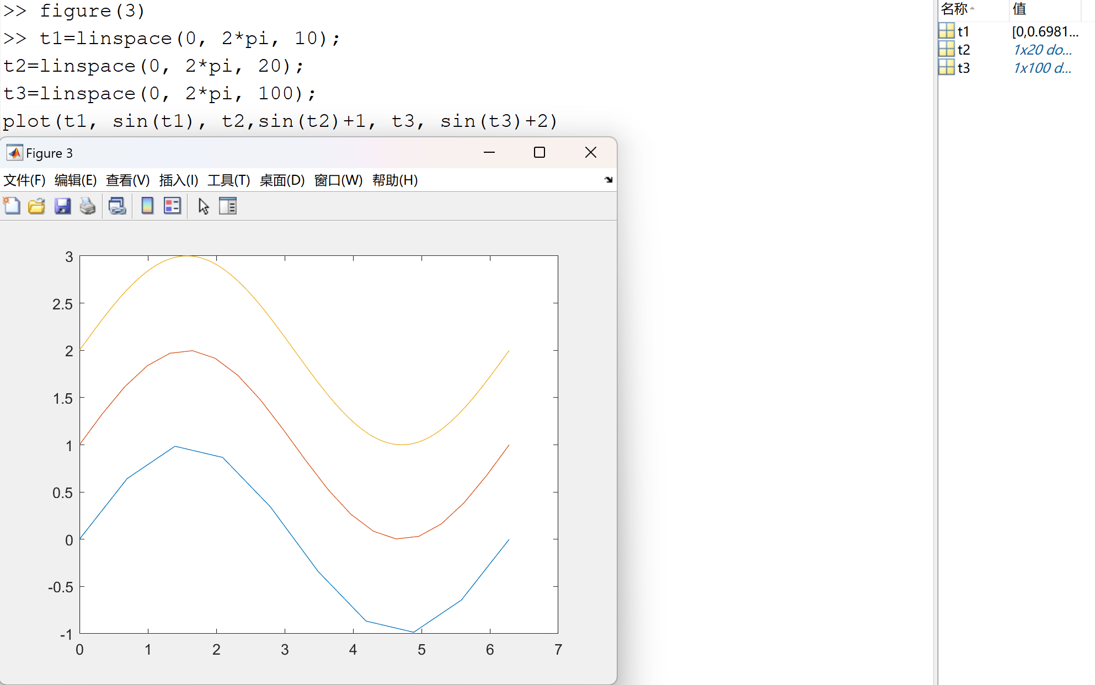Minimize the Figure 3 window
The height and width of the screenshot is (685, 1095).
[489, 152]
